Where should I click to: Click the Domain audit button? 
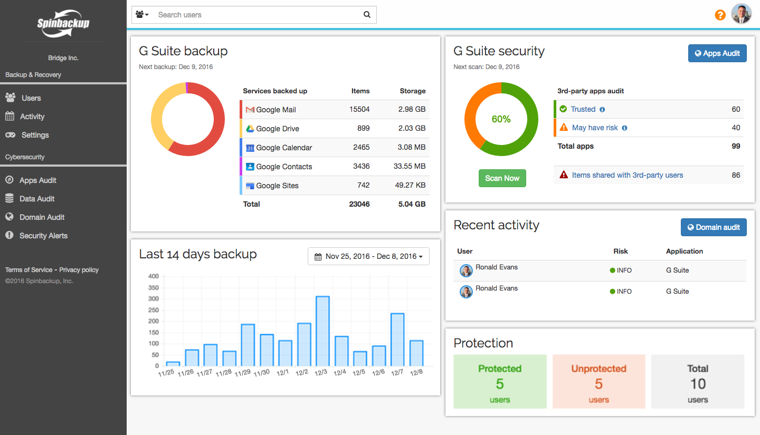(714, 227)
